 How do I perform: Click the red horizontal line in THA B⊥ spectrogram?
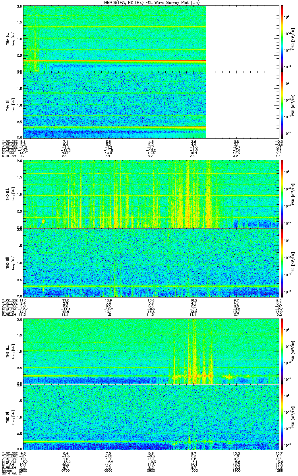tap(119, 61)
